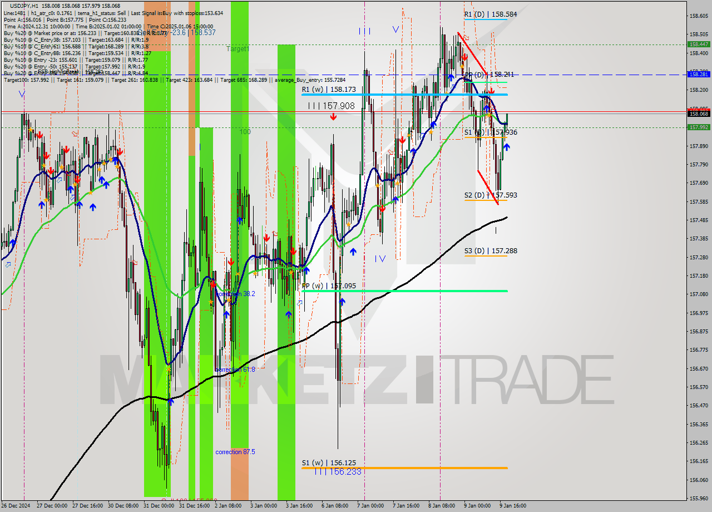Click the 156.060 price axis value
This screenshot has width=712, height=512.
pos(699,480)
